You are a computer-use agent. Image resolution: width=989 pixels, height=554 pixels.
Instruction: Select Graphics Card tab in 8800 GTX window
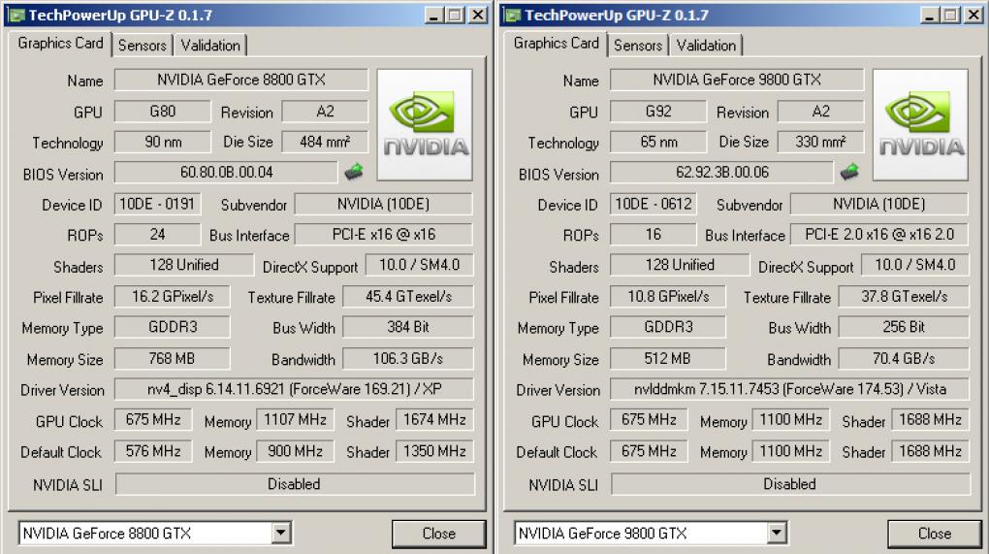tap(60, 43)
